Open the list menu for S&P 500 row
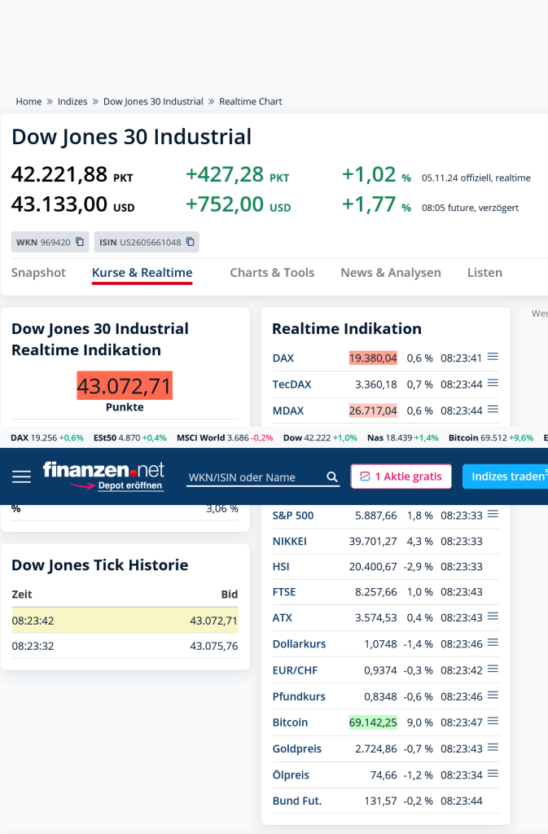 tap(493, 514)
